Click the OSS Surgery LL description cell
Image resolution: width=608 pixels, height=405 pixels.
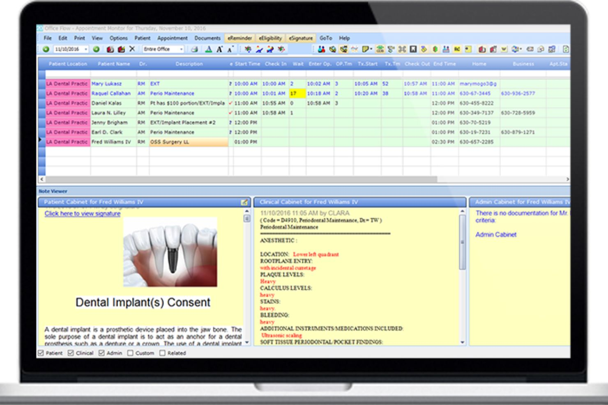189,142
